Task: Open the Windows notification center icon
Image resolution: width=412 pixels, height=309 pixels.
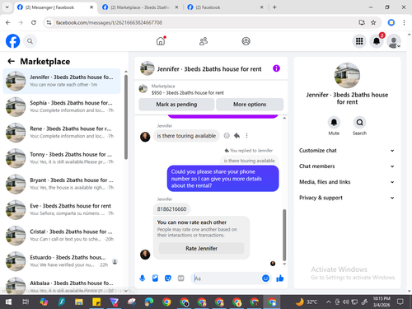Action: [x=400, y=302]
